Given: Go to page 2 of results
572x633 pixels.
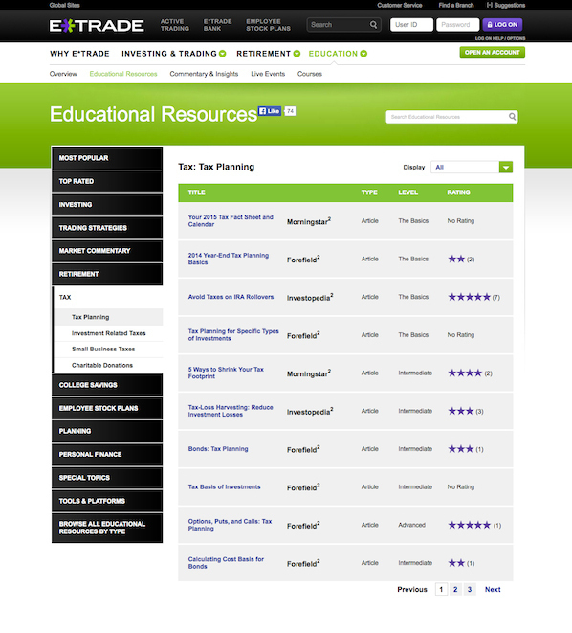Looking at the screenshot, I should pyautogui.click(x=455, y=589).
